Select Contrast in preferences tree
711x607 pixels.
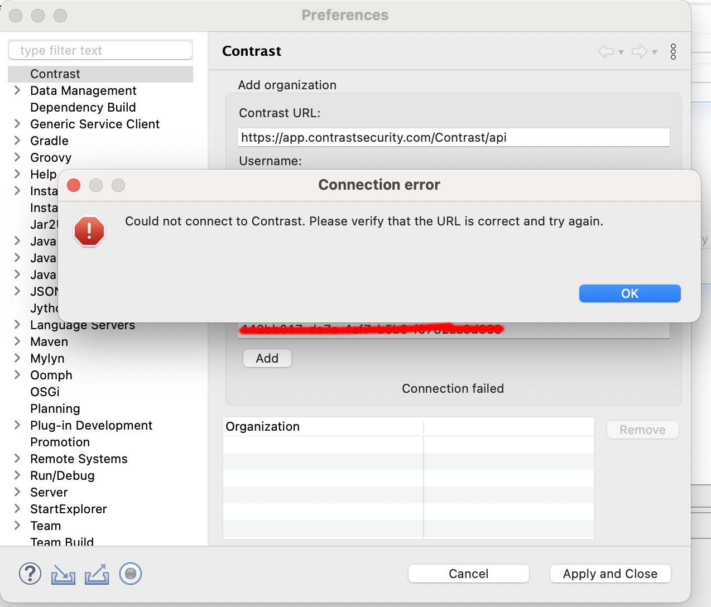click(x=55, y=74)
